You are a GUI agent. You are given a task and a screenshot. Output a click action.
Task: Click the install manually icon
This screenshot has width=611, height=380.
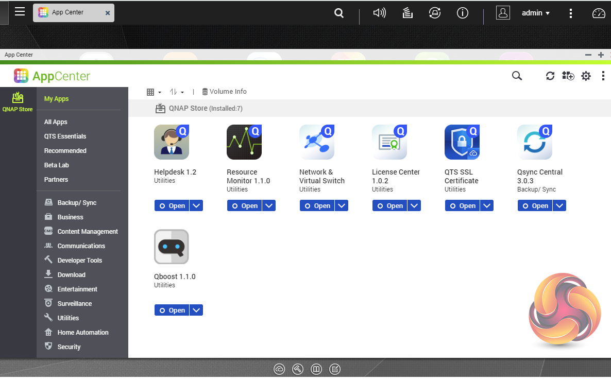[568, 76]
